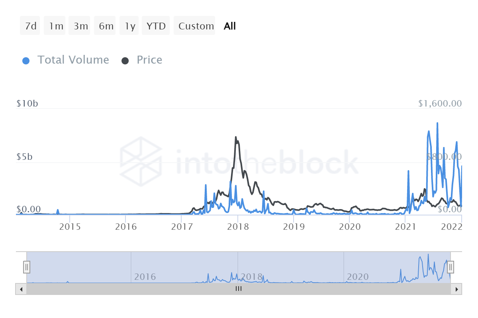Click the 2016 marker in navigator
478x318 pixels.
tap(145, 277)
